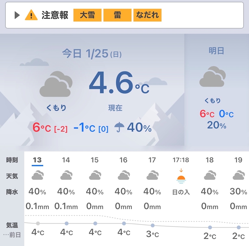Open tomorrow's 明日 forecast panel
The width and height of the screenshot is (249, 246).
click(x=217, y=90)
